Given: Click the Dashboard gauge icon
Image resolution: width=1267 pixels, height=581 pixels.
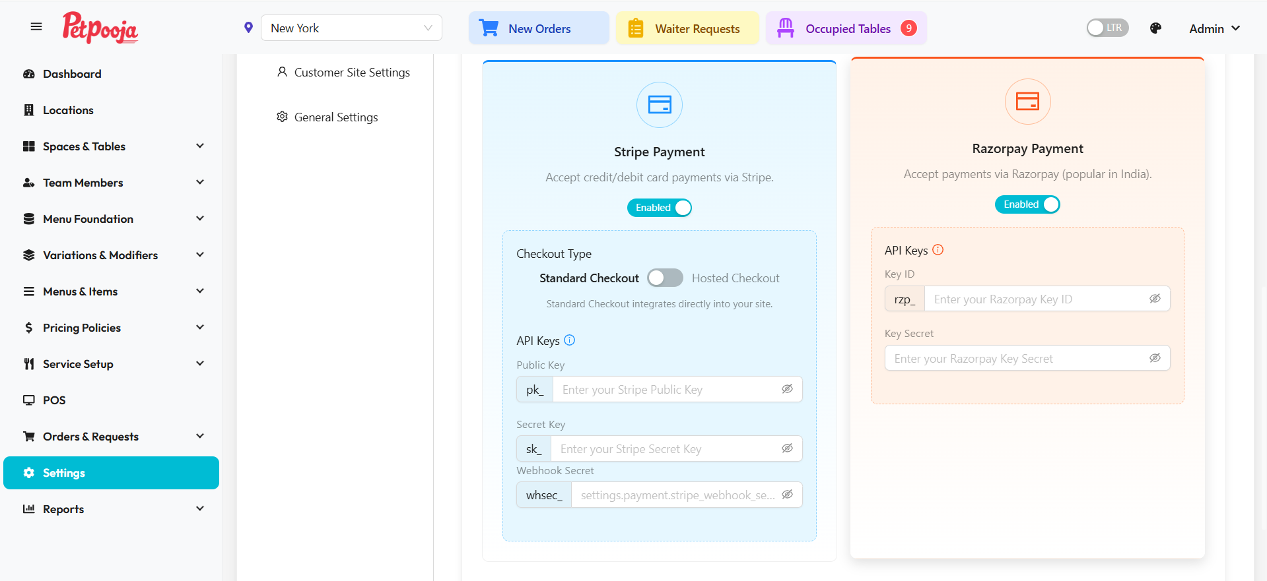Looking at the screenshot, I should (29, 74).
